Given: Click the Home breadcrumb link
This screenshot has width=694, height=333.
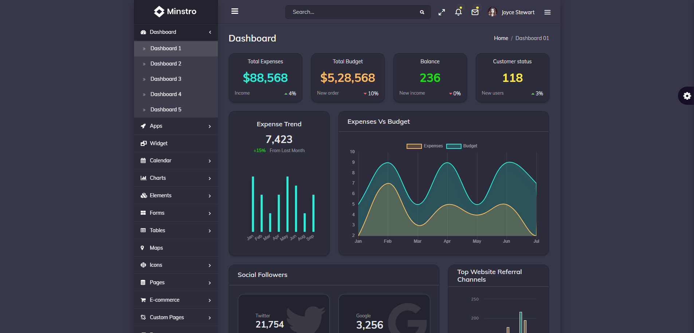Looking at the screenshot, I should tap(501, 38).
